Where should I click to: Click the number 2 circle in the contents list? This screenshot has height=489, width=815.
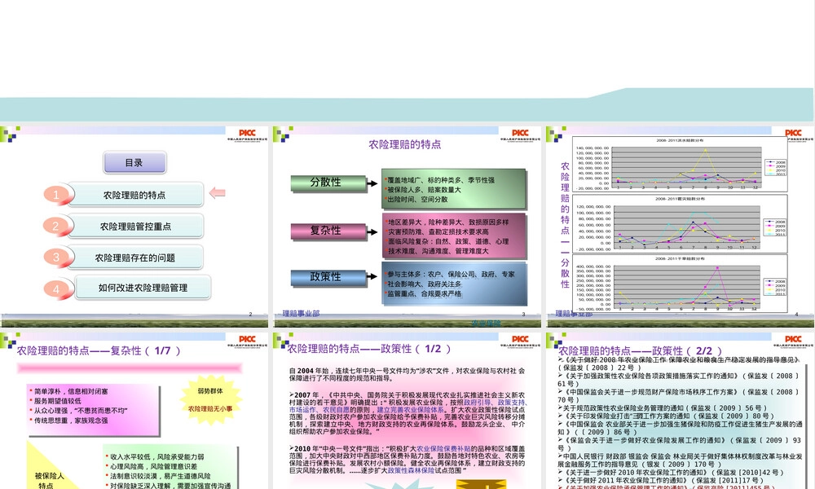click(57, 226)
